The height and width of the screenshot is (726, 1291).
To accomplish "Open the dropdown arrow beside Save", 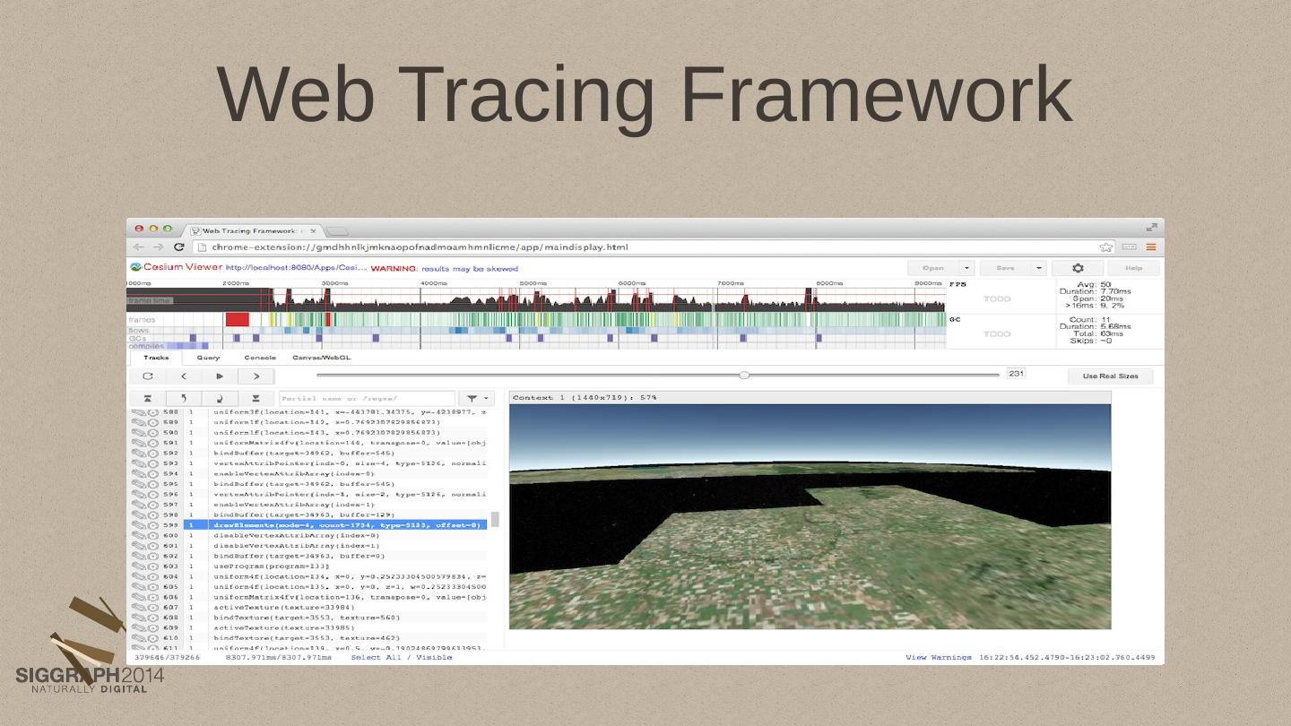I will (1039, 268).
